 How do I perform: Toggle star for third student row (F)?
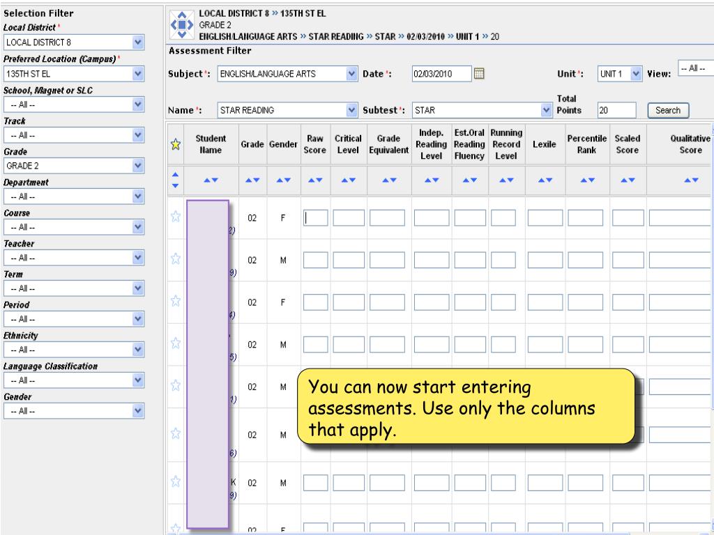pyautogui.click(x=175, y=301)
